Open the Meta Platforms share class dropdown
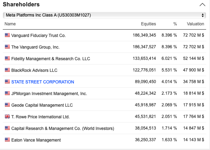Screen dimensions: 210x150 pos(104,15)
